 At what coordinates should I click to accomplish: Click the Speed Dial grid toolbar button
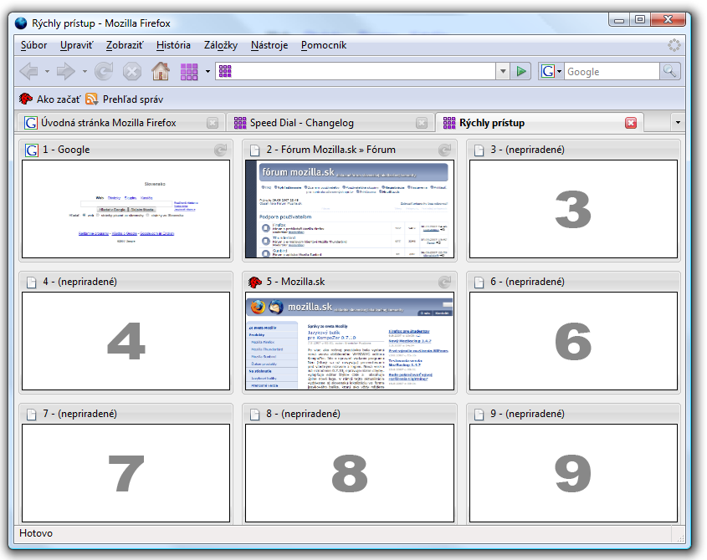(189, 72)
